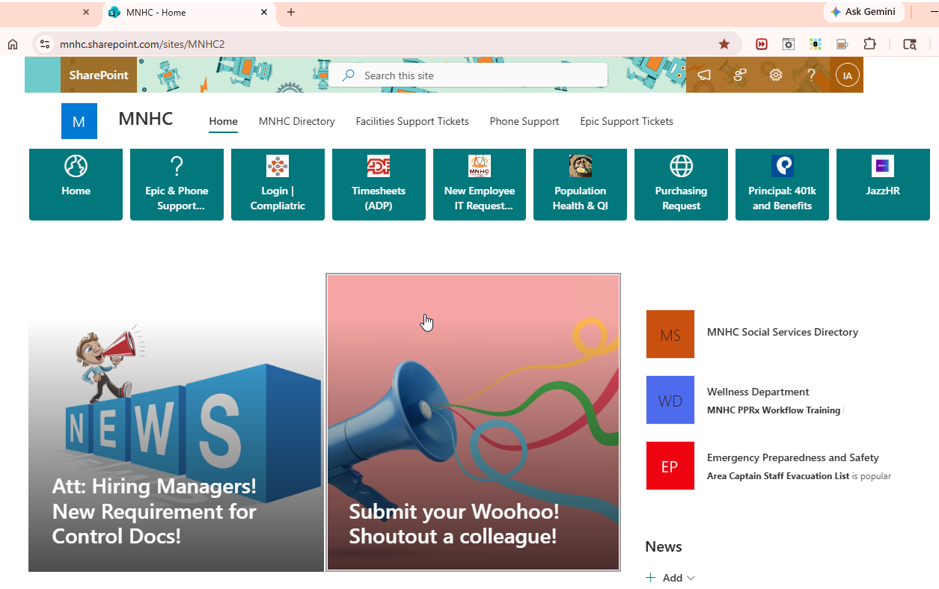Click the question mark icon on Epic & Phone Support tile
The width and height of the screenshot is (939, 589).
pyautogui.click(x=177, y=166)
